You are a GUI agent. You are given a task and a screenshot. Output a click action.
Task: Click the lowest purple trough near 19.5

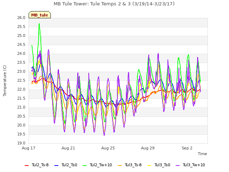pyautogui.click(x=104, y=135)
